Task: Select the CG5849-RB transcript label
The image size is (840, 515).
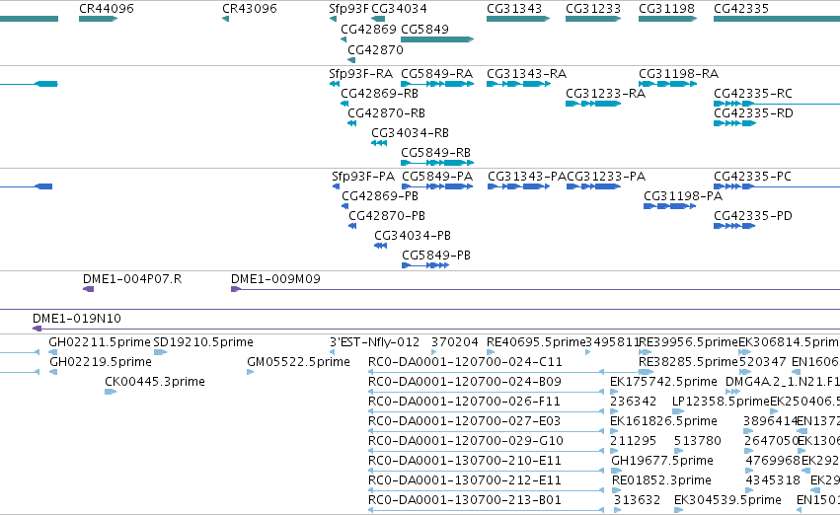Action: (435, 153)
